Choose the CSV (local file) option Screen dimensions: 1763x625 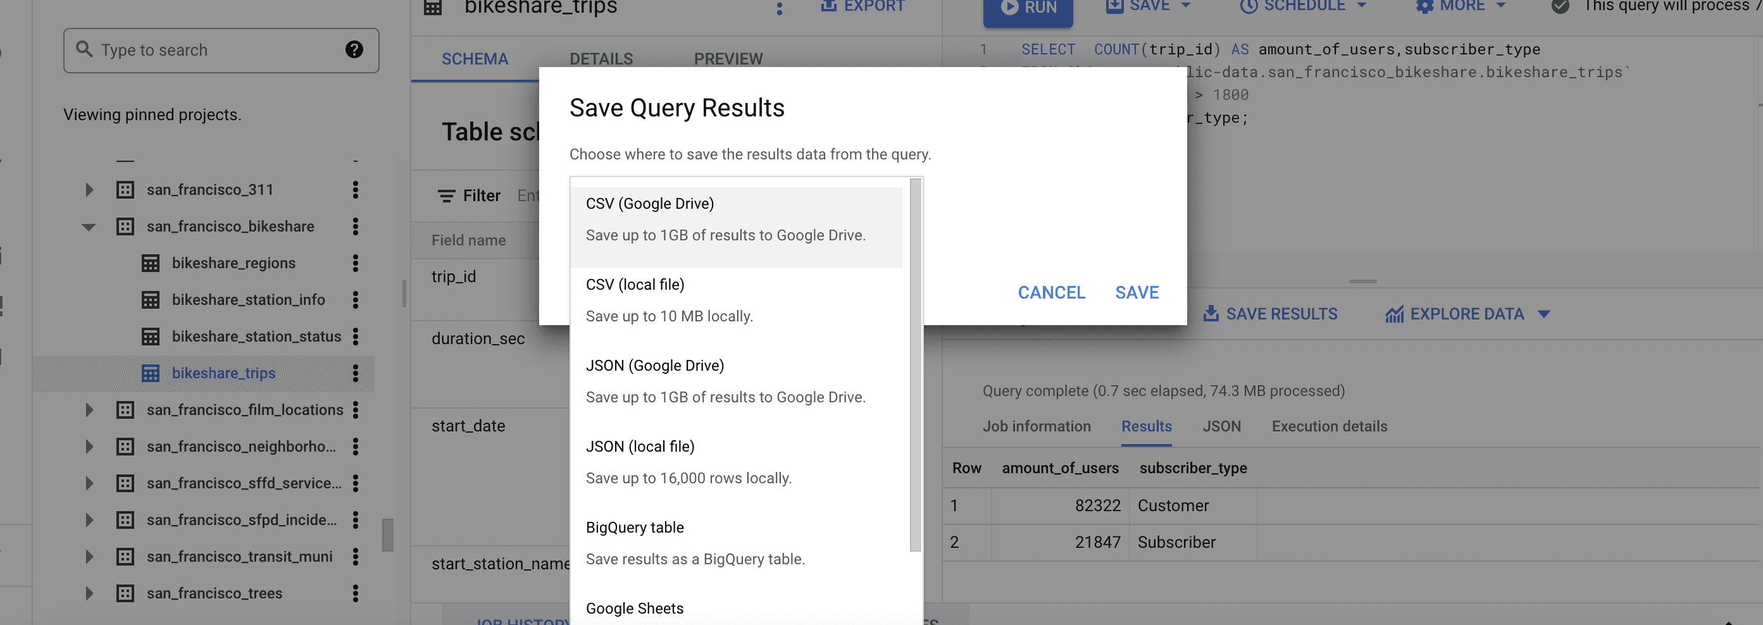(x=737, y=299)
